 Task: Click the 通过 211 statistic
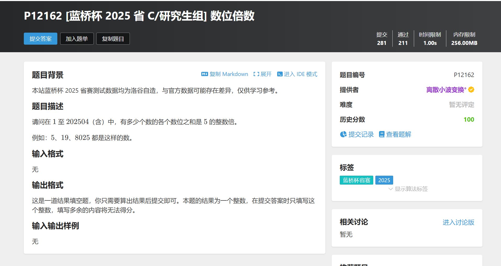click(403, 39)
